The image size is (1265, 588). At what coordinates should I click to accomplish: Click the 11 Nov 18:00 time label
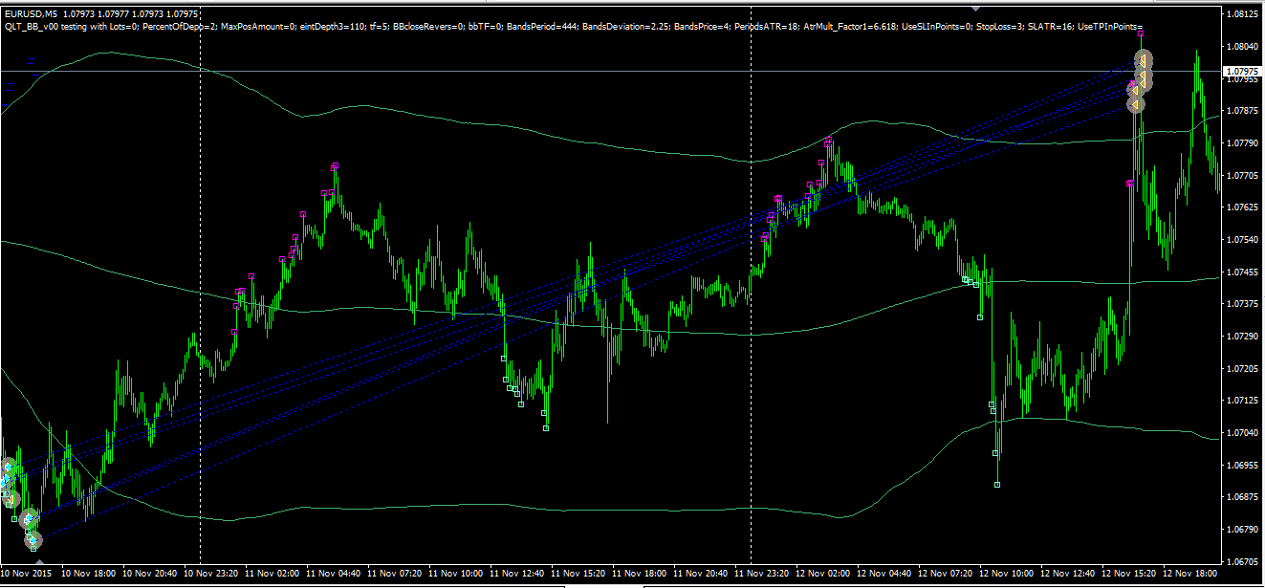point(641,574)
